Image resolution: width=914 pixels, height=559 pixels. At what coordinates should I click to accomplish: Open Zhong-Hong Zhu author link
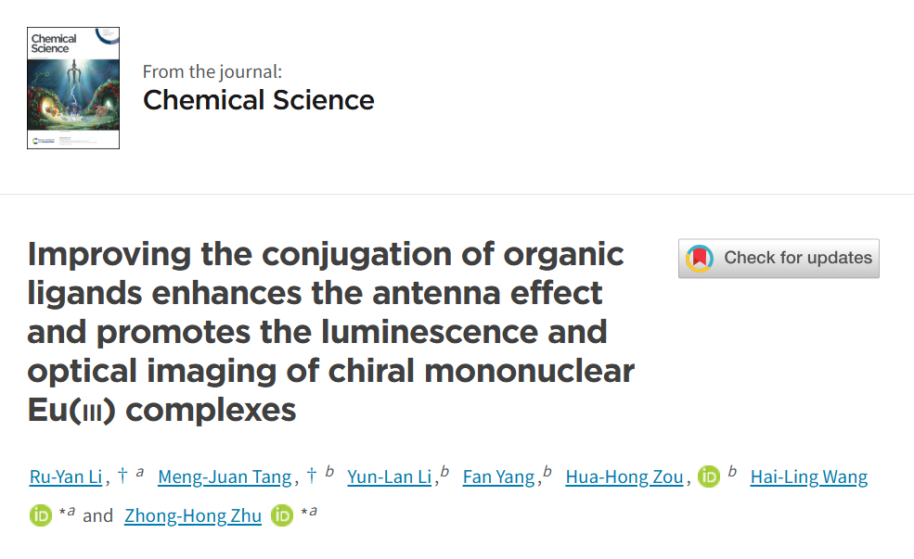[x=193, y=515]
